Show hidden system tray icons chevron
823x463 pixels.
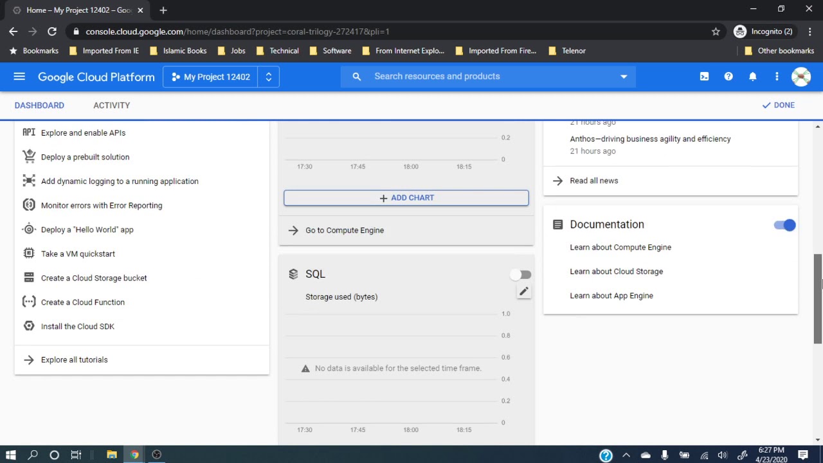[626, 455]
